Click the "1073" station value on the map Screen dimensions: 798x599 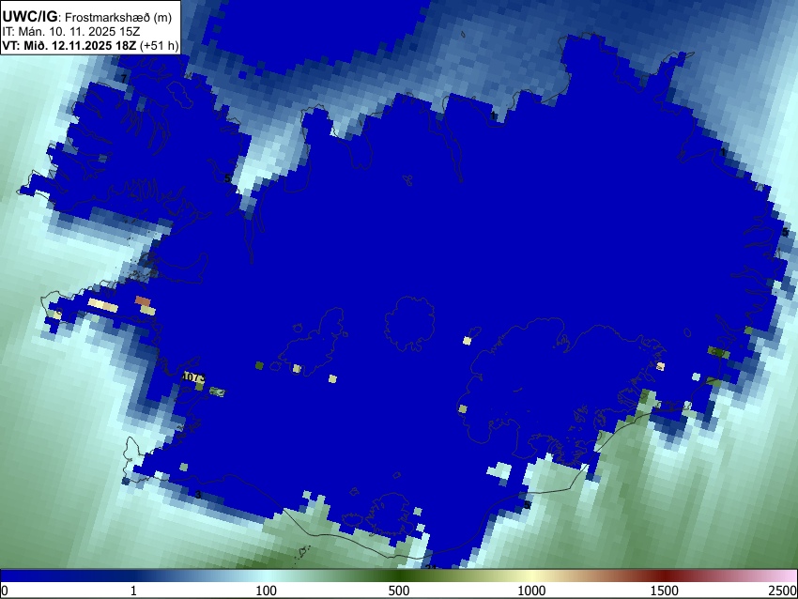point(193,377)
